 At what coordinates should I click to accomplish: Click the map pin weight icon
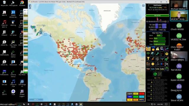pos(157,49)
